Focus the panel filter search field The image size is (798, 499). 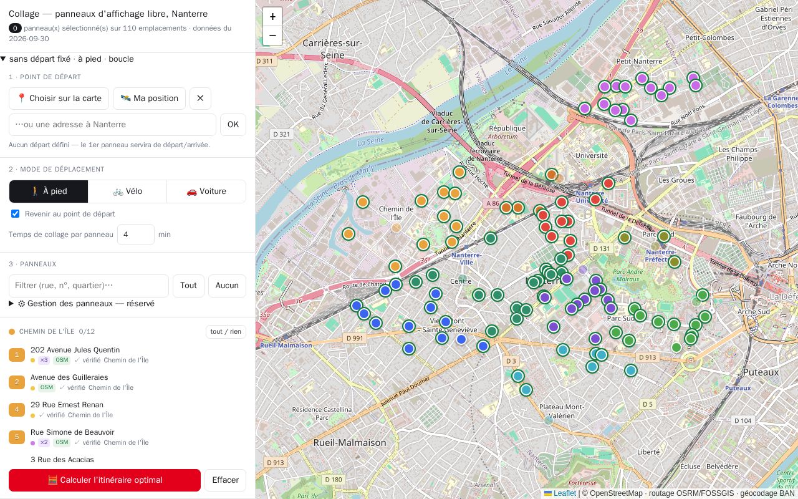click(89, 286)
